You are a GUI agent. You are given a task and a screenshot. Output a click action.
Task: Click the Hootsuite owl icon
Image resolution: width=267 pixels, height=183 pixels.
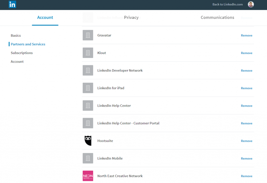[x=88, y=141]
